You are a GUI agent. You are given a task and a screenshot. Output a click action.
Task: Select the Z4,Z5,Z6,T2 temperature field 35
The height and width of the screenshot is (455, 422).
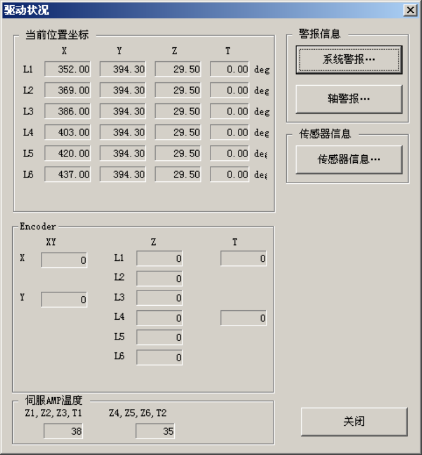tap(155, 431)
